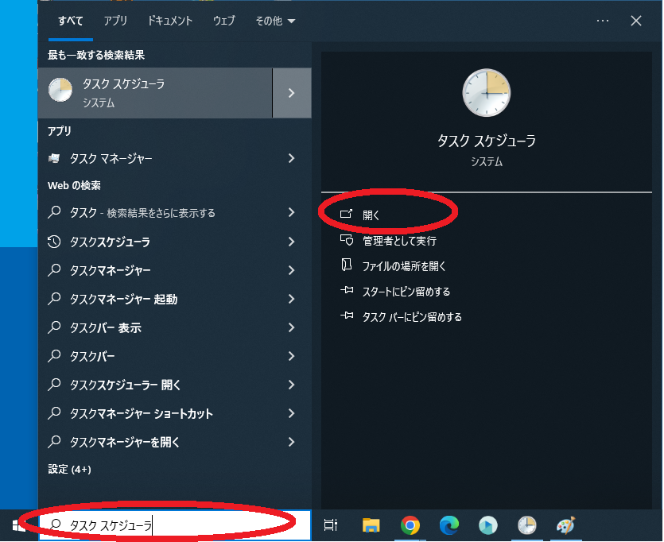This screenshot has height=542, width=664.
Task: Click 開く to open Task Scheduler
Action: coord(371,215)
